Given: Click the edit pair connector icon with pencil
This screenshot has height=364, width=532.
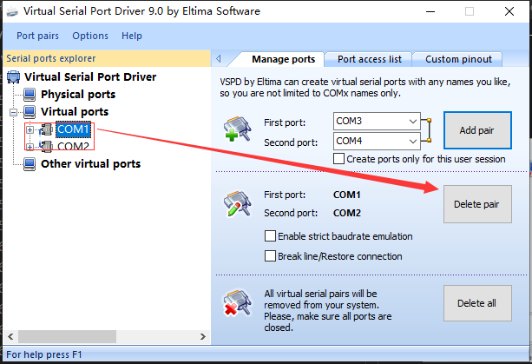Looking at the screenshot, I should 237,204.
